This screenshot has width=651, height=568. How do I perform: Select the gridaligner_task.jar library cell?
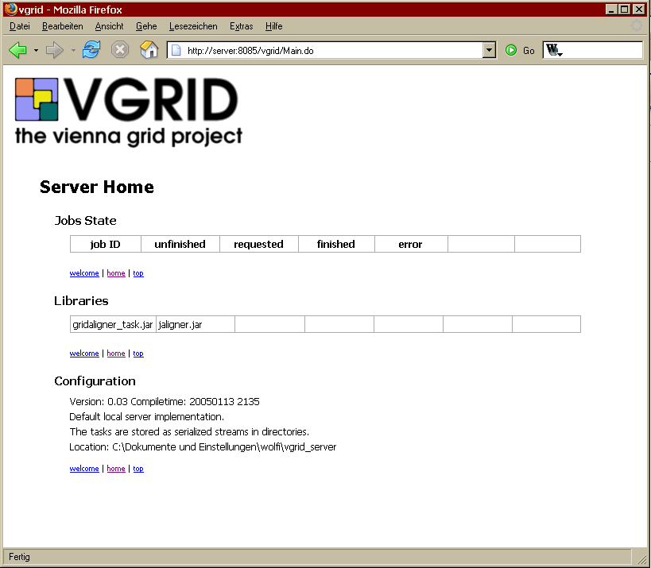[x=113, y=324]
